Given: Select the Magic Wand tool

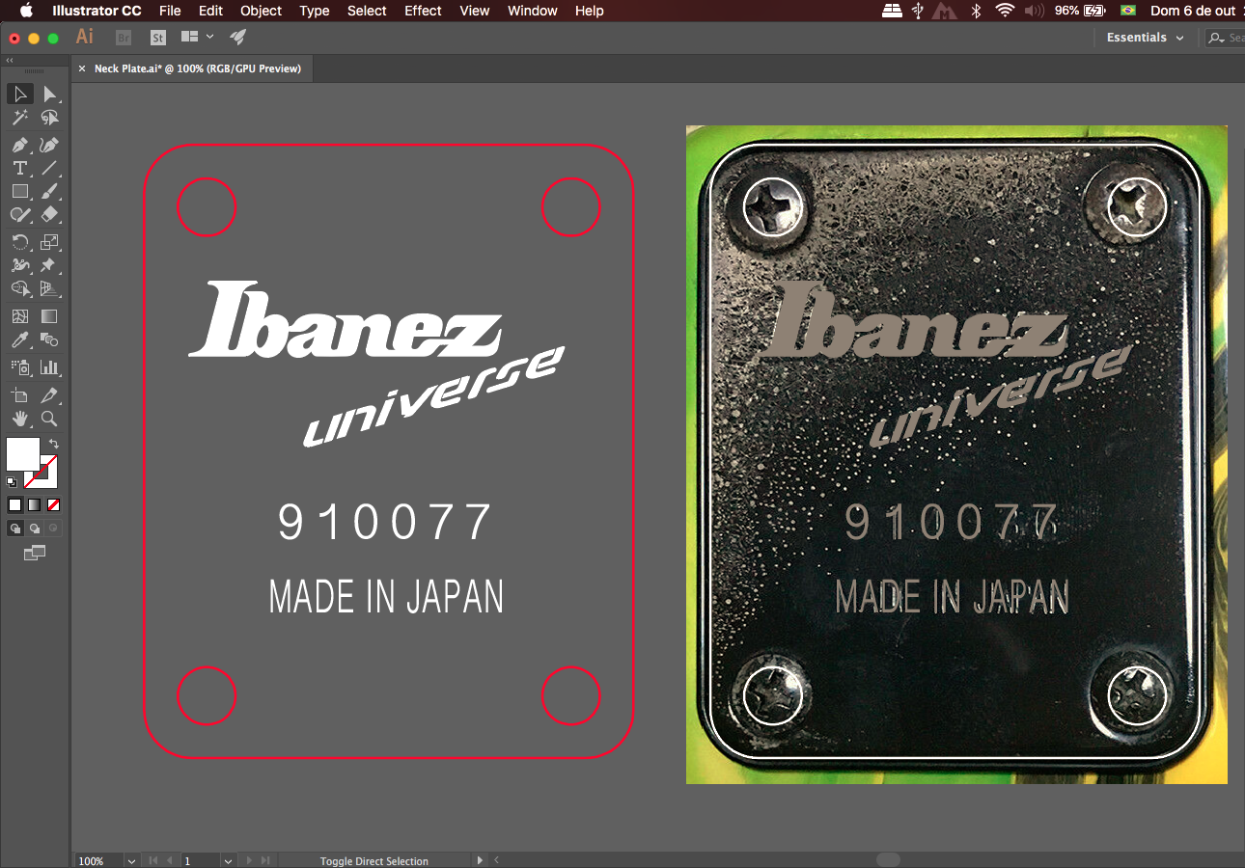Looking at the screenshot, I should (19, 118).
